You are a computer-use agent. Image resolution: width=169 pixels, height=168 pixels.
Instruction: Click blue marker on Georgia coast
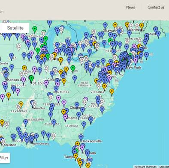coord(84,125)
